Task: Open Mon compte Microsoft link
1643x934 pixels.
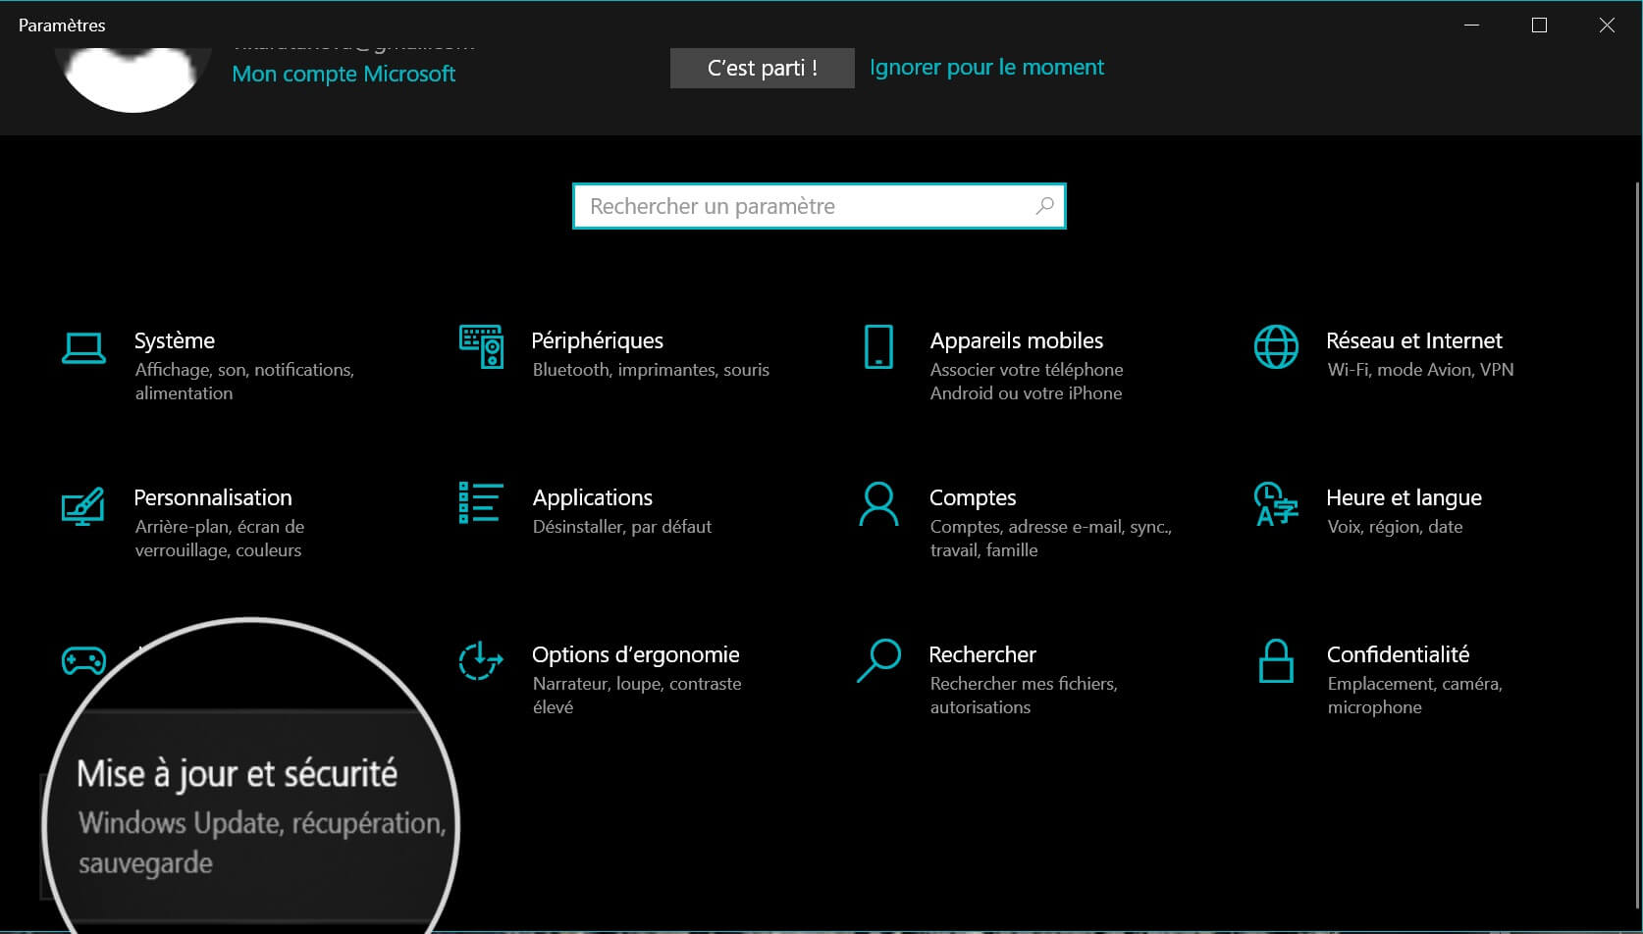Action: pyautogui.click(x=344, y=74)
